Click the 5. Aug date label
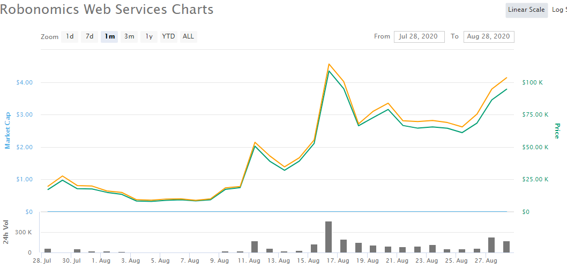 161,260
